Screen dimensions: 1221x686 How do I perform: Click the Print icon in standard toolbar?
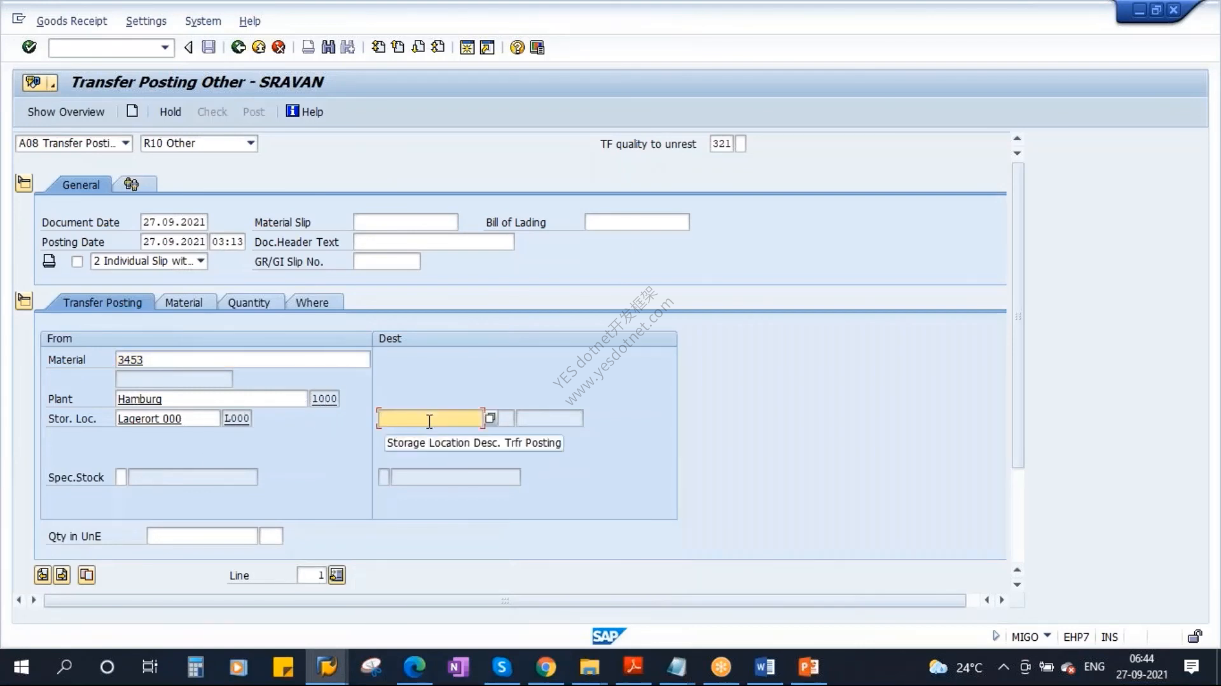pos(308,47)
